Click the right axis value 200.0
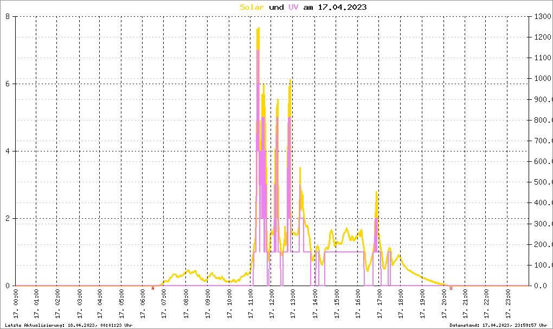 pos(543,244)
